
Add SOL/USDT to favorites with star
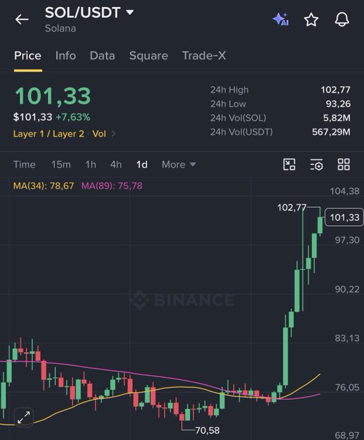pyautogui.click(x=311, y=19)
